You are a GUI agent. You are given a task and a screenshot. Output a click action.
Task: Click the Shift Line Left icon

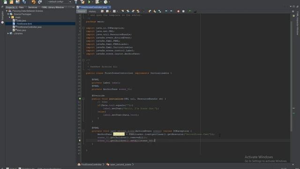pos(166,11)
